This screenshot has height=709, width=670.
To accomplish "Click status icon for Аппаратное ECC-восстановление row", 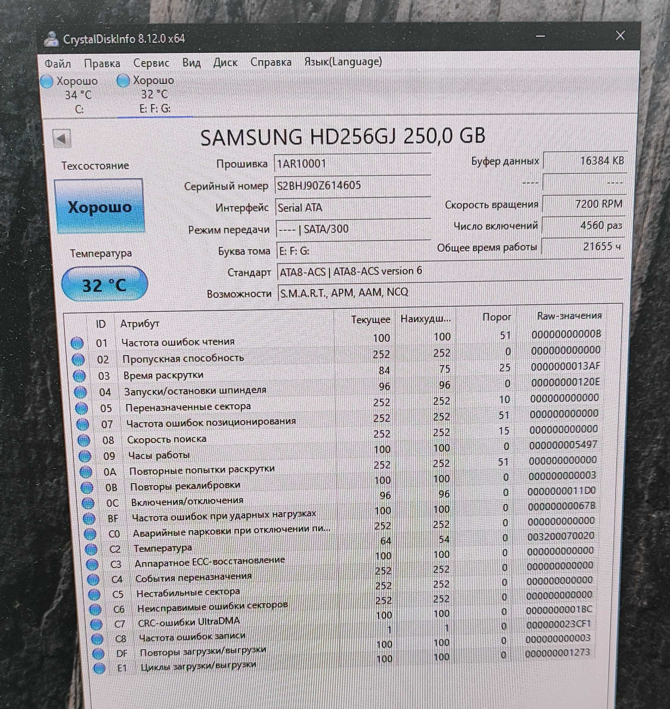I will tap(92, 565).
